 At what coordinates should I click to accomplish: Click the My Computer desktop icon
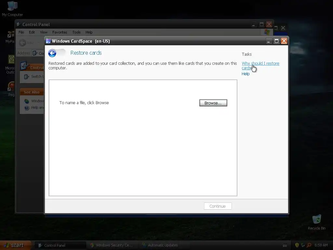pyautogui.click(x=12, y=8)
